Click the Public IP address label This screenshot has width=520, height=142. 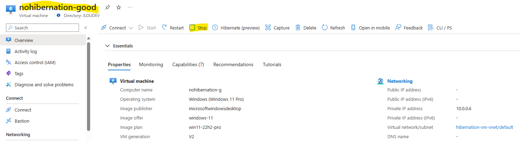[x=404, y=90]
